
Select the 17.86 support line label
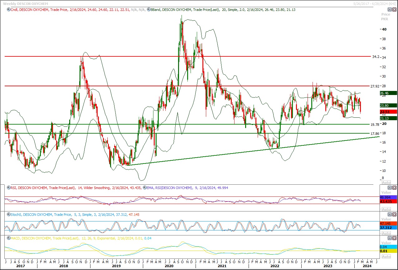click(x=375, y=134)
